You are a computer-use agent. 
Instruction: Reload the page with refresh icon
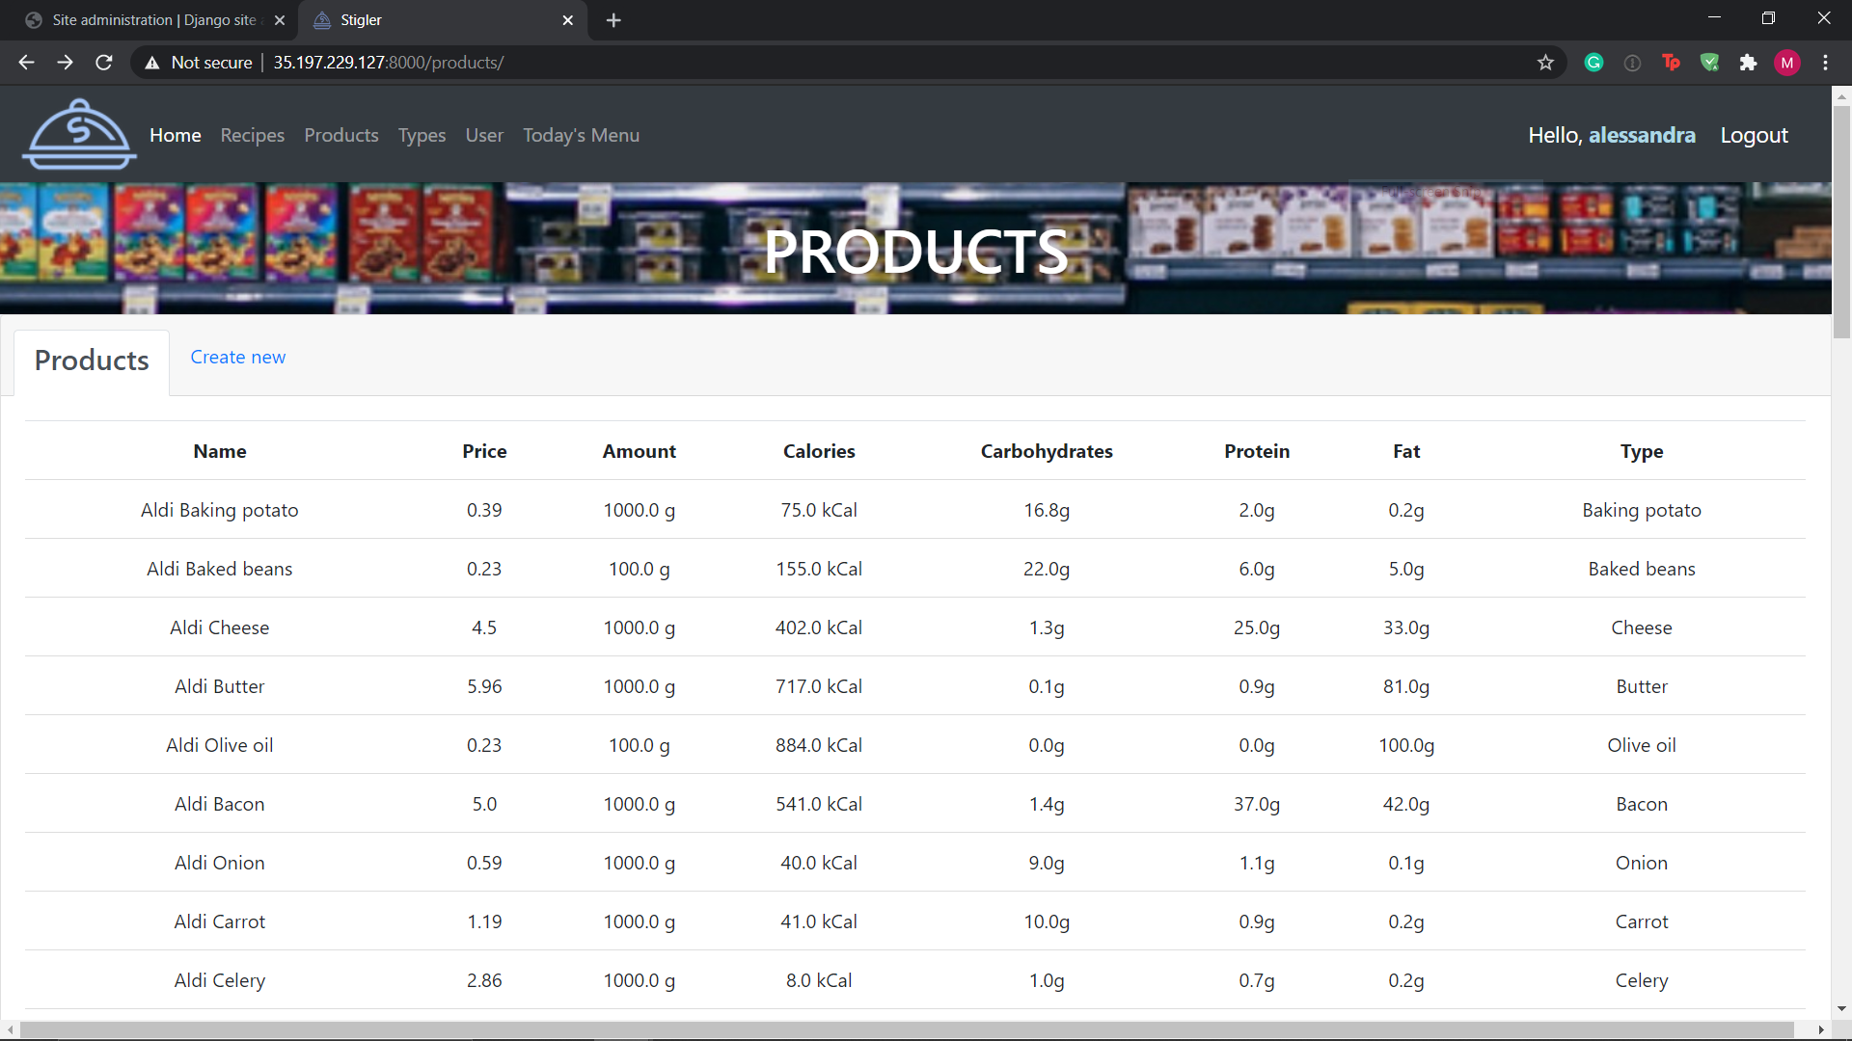point(104,63)
